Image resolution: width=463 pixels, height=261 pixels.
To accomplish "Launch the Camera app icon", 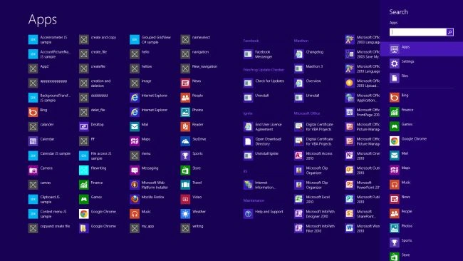I will [33, 170].
